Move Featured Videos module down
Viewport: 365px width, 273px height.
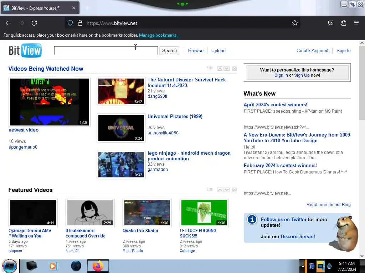click(226, 190)
